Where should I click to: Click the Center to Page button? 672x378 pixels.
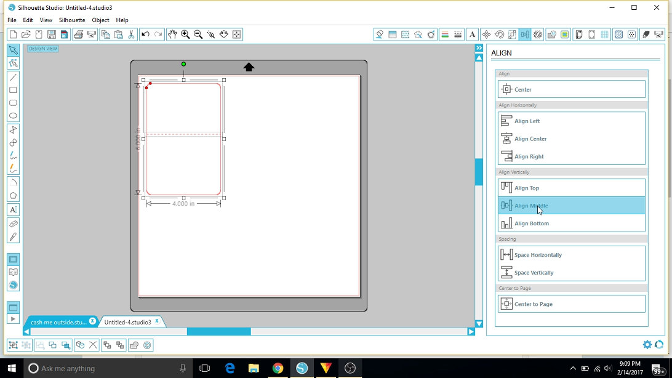coord(571,304)
